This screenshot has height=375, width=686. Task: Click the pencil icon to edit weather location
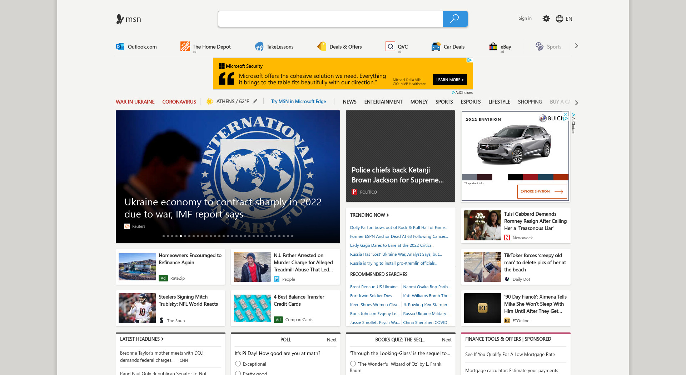[255, 101]
